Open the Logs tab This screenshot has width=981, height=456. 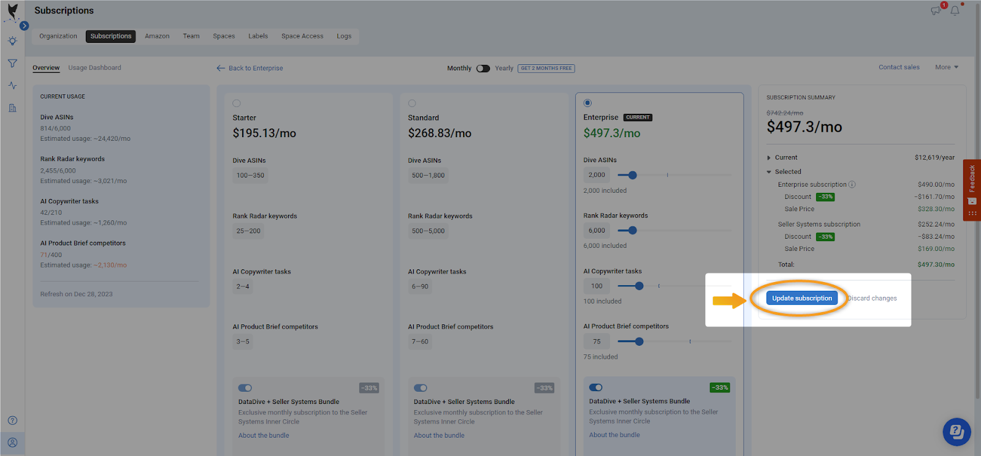tap(344, 36)
